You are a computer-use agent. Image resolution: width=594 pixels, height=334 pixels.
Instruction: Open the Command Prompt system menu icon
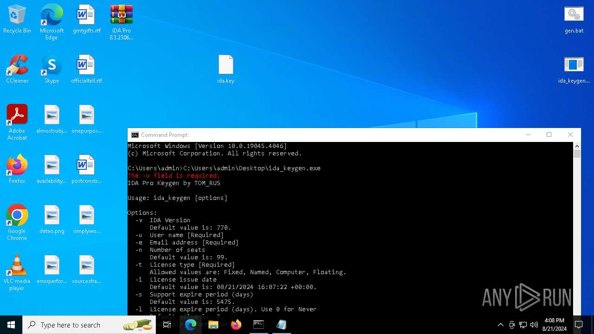[135, 135]
